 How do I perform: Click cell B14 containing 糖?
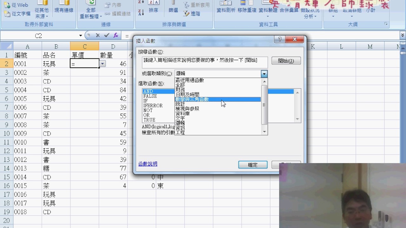[56, 168]
